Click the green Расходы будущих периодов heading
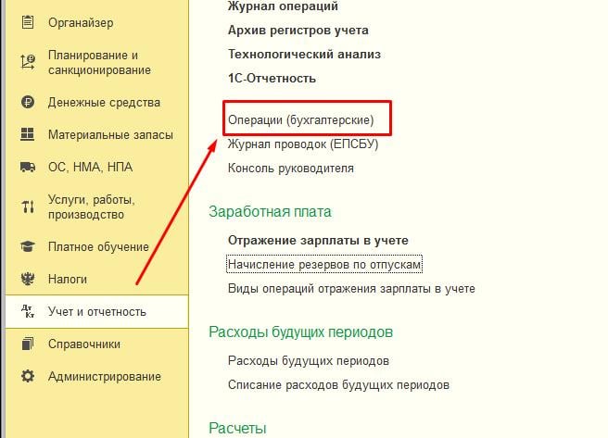 300,332
